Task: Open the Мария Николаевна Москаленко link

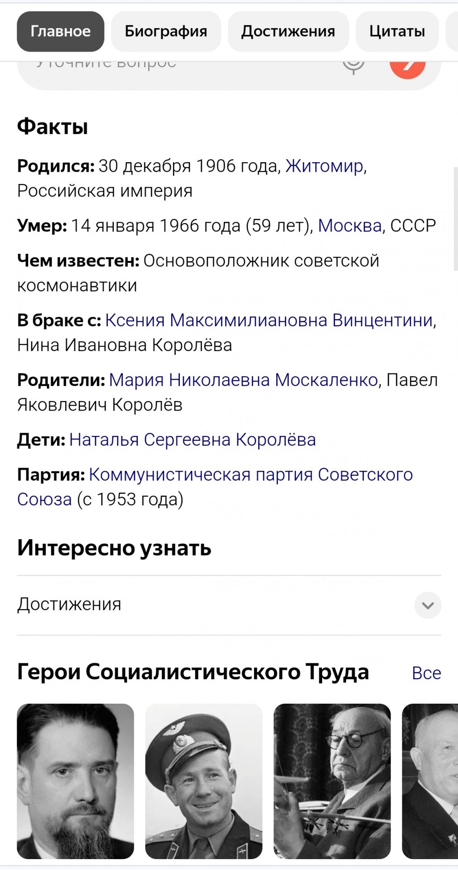Action: point(243,380)
